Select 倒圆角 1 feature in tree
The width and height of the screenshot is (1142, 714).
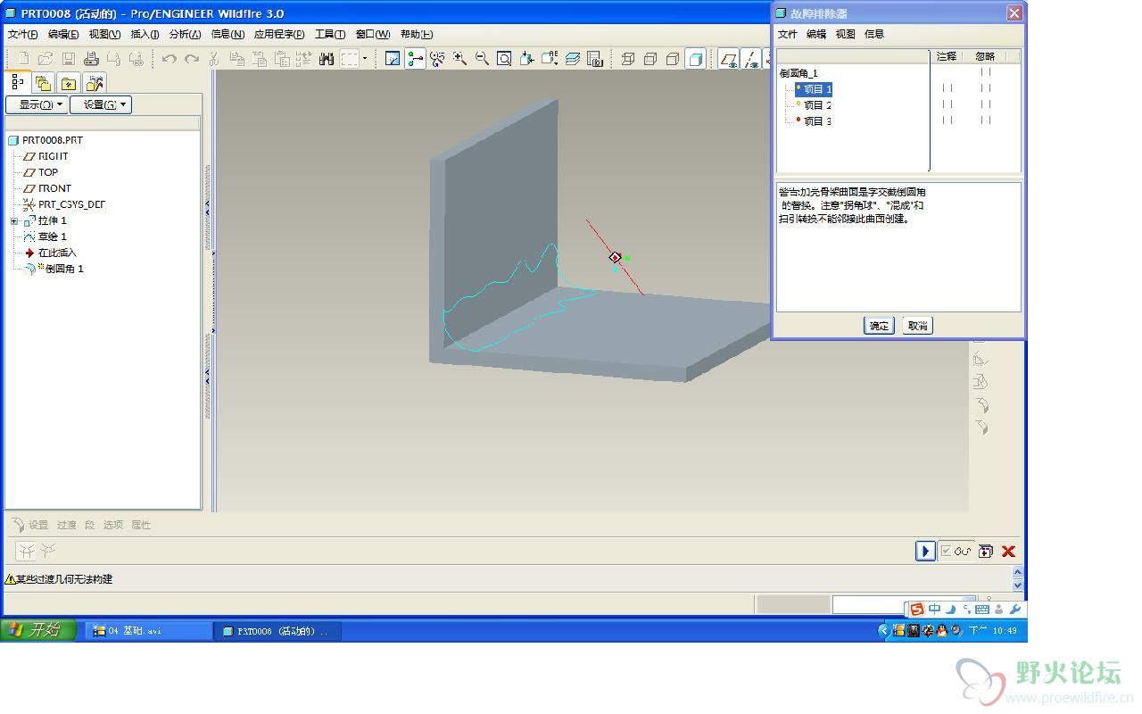pyautogui.click(x=64, y=269)
